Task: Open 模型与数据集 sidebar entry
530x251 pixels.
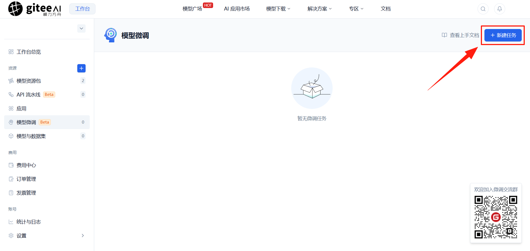Action: coord(47,136)
